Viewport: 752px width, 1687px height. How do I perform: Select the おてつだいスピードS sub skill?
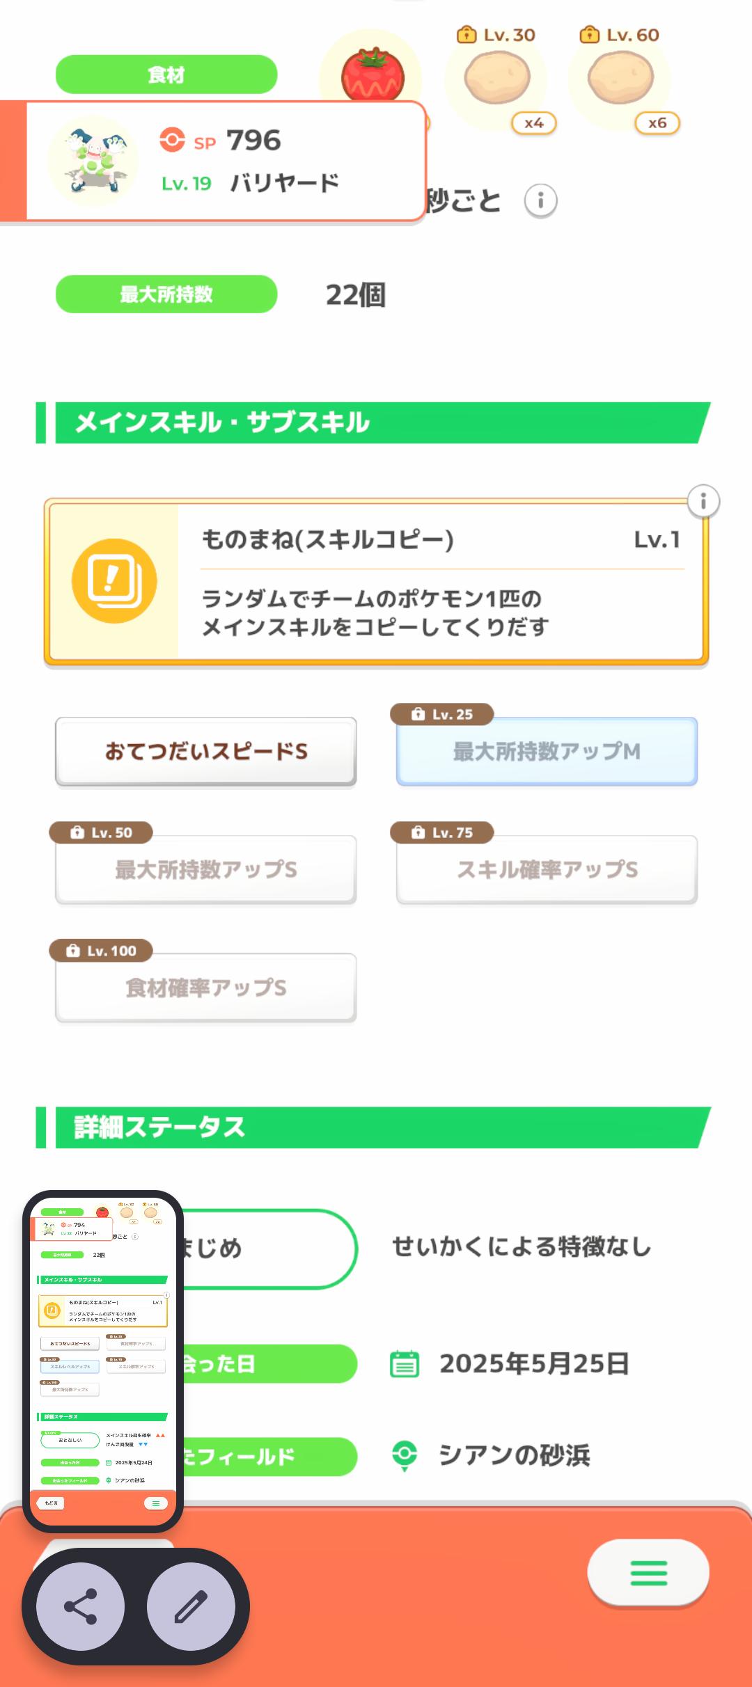(206, 752)
